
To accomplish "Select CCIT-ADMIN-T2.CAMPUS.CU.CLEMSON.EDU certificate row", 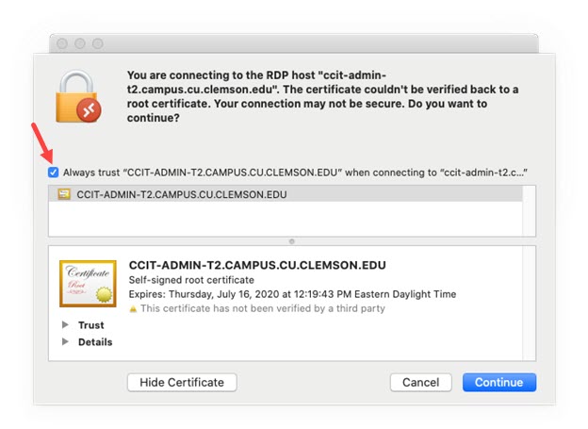I will [x=286, y=194].
